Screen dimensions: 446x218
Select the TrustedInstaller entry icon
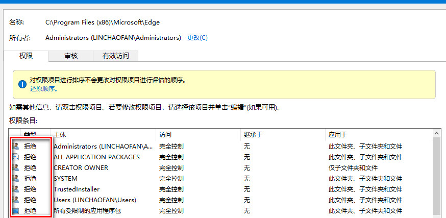pos(15,189)
